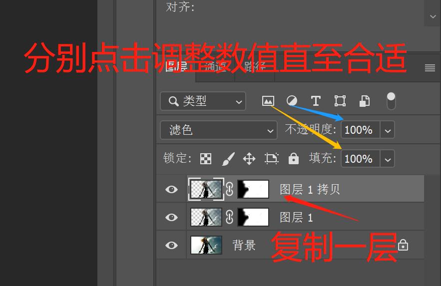Select 背景 layer thumbnail
Screen dimensions: 441x286
click(x=206, y=245)
